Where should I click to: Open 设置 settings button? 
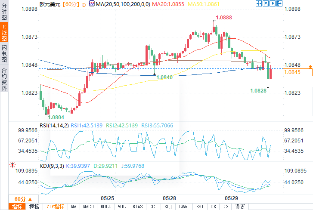(240, 207)
